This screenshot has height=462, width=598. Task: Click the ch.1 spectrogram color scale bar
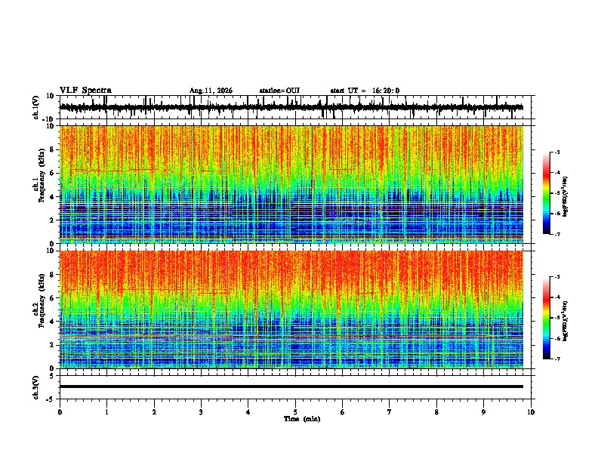click(547, 193)
